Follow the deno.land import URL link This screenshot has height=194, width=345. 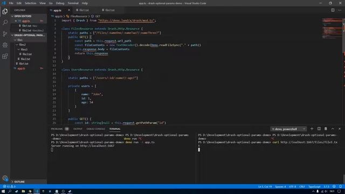[x=127, y=20]
